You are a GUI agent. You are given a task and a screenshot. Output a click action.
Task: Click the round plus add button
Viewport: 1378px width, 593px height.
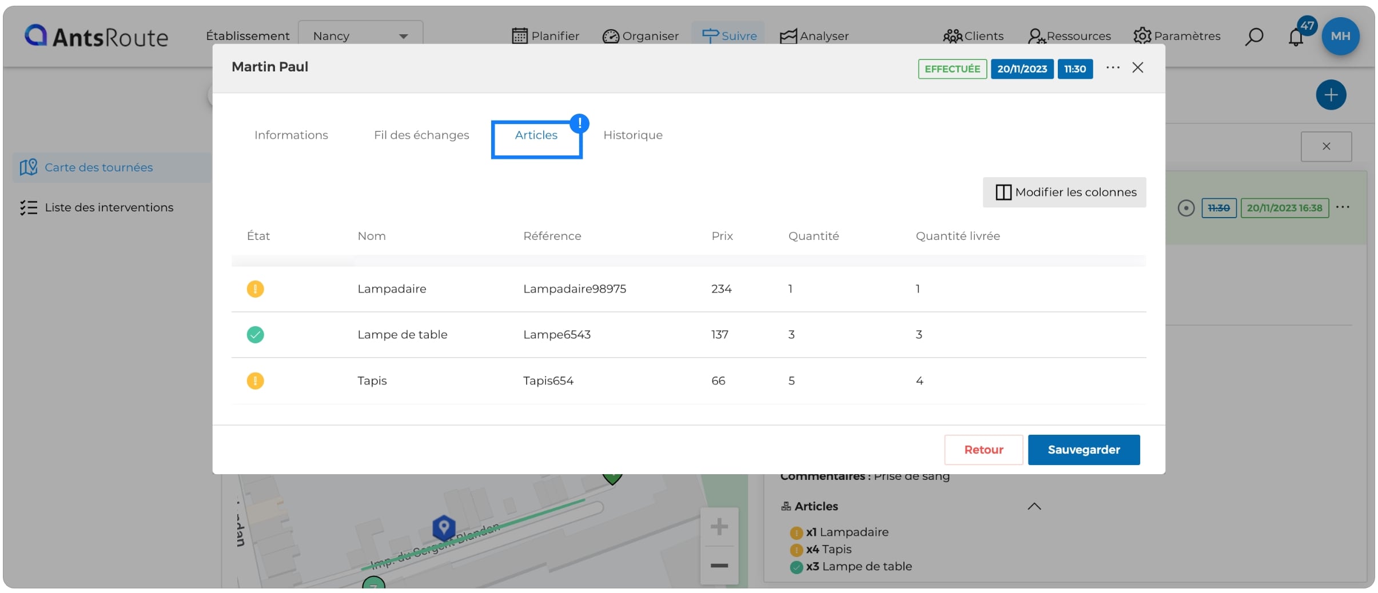point(1331,95)
